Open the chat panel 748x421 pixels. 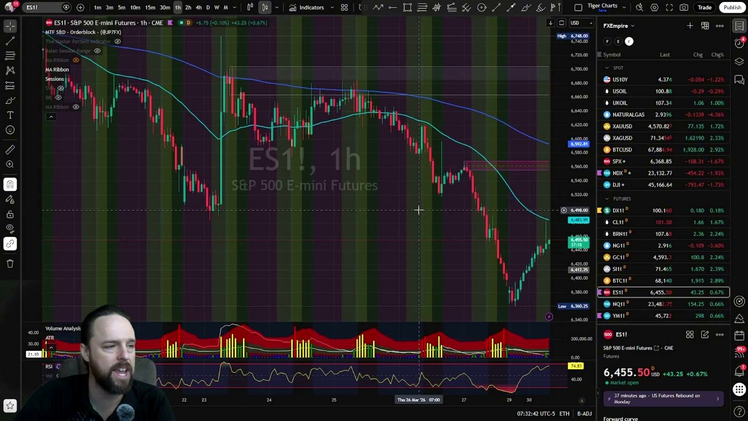point(739,80)
